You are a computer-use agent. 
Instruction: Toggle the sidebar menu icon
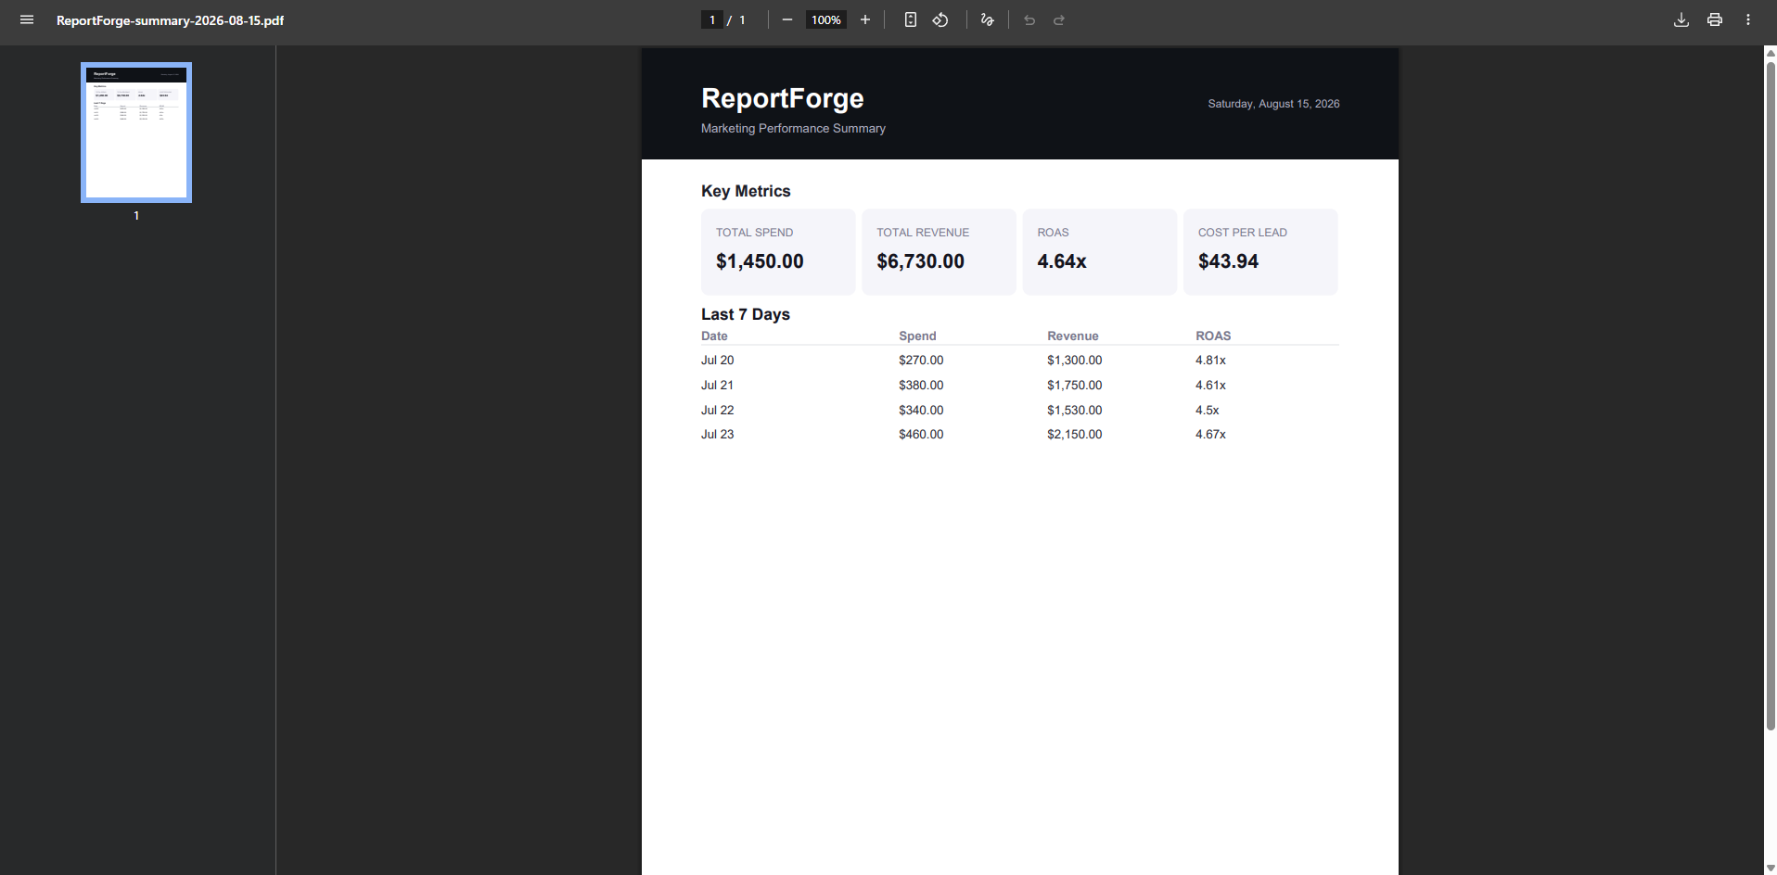point(27,19)
